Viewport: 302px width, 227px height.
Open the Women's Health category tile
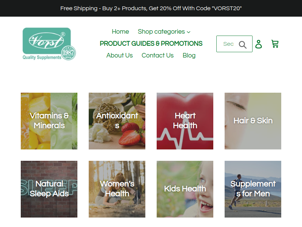[x=117, y=189]
